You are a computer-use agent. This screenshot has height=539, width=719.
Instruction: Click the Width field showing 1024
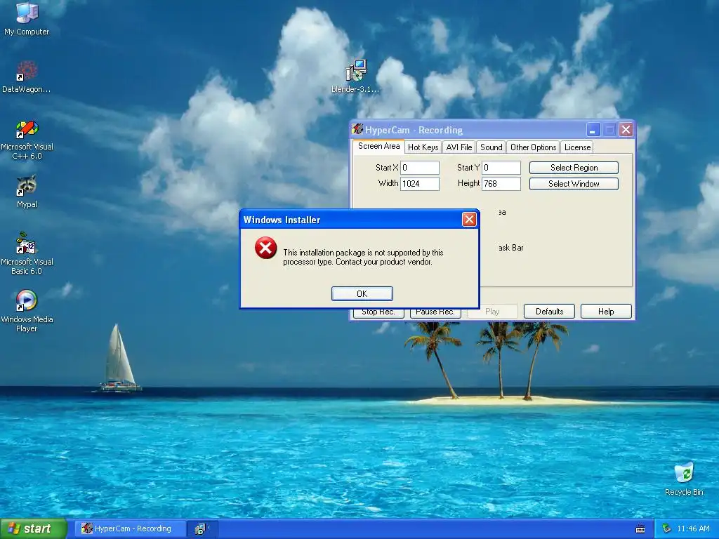click(x=420, y=184)
